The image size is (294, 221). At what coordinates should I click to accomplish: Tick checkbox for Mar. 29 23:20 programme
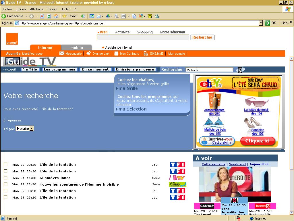(6, 197)
